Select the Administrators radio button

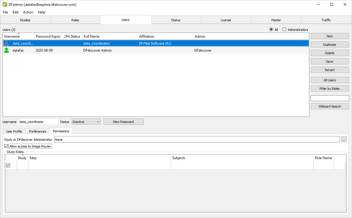tap(284, 30)
